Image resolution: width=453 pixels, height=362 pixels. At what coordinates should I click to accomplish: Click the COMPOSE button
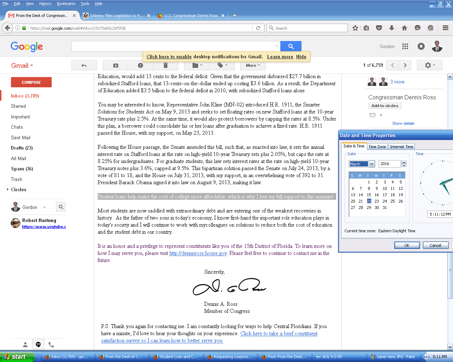[31, 82]
